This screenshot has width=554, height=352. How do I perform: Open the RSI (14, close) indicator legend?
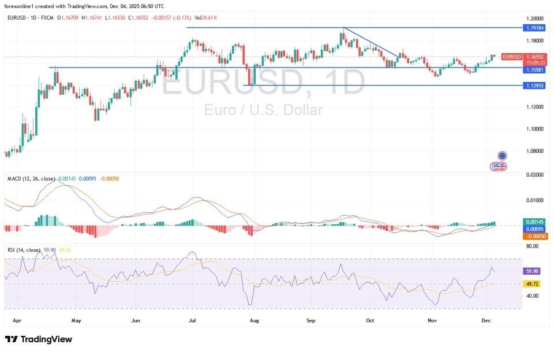click(23, 250)
